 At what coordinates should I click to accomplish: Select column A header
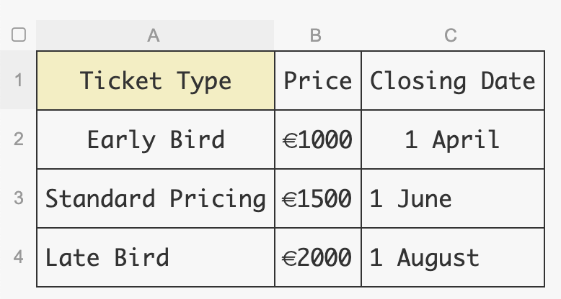click(x=154, y=34)
